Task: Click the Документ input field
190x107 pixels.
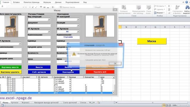Action: coord(39,25)
